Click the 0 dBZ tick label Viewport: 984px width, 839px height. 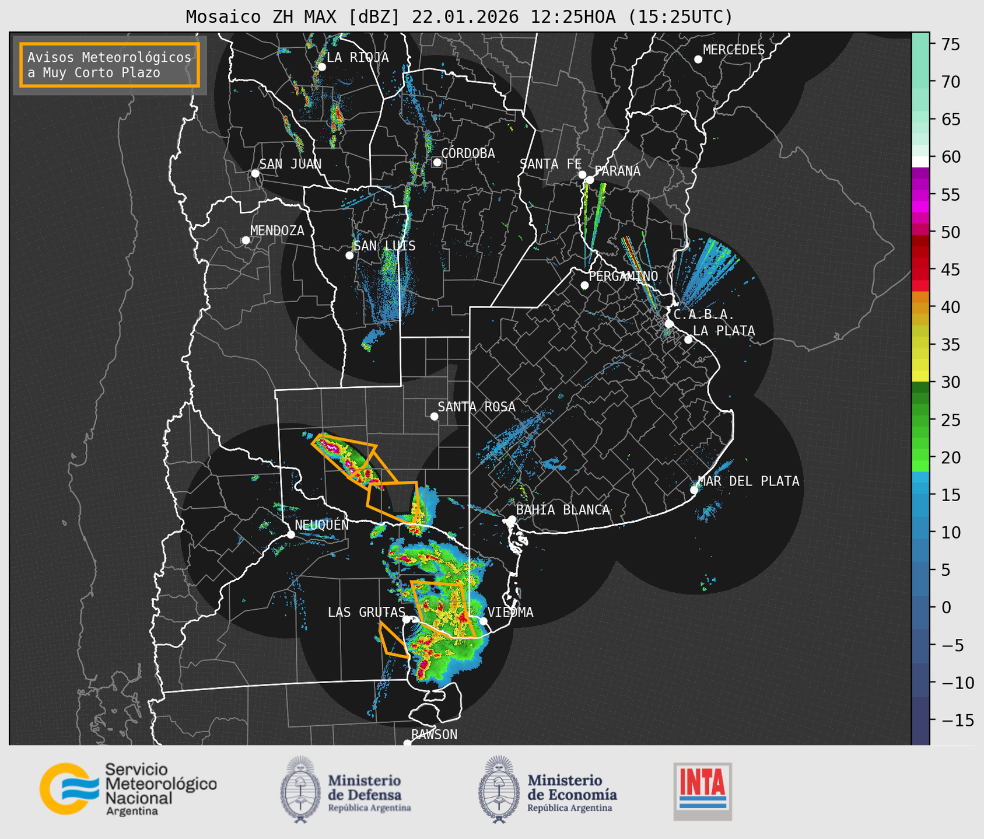(x=945, y=607)
